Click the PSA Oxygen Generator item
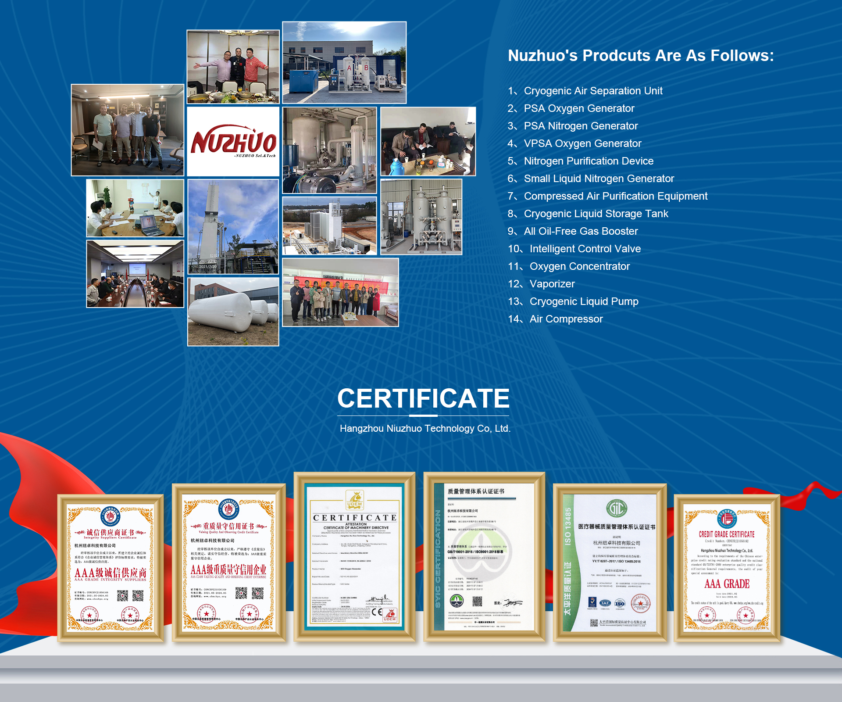 click(579, 108)
